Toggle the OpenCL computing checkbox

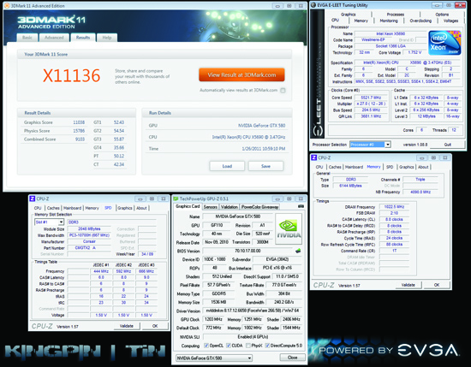point(206,346)
